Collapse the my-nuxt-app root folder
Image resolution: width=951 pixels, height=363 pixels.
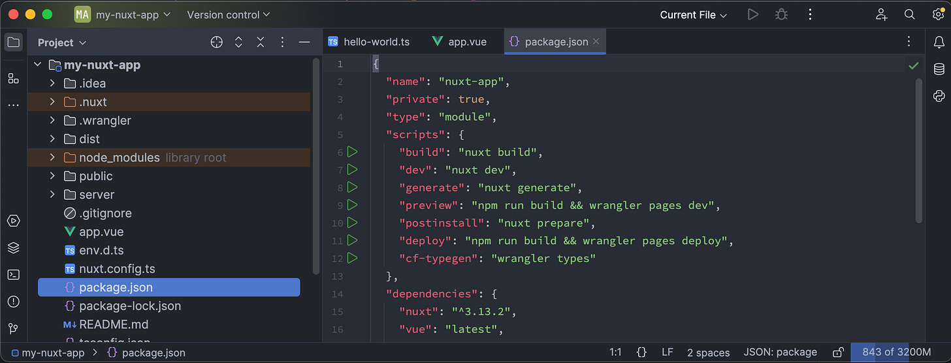click(x=37, y=65)
